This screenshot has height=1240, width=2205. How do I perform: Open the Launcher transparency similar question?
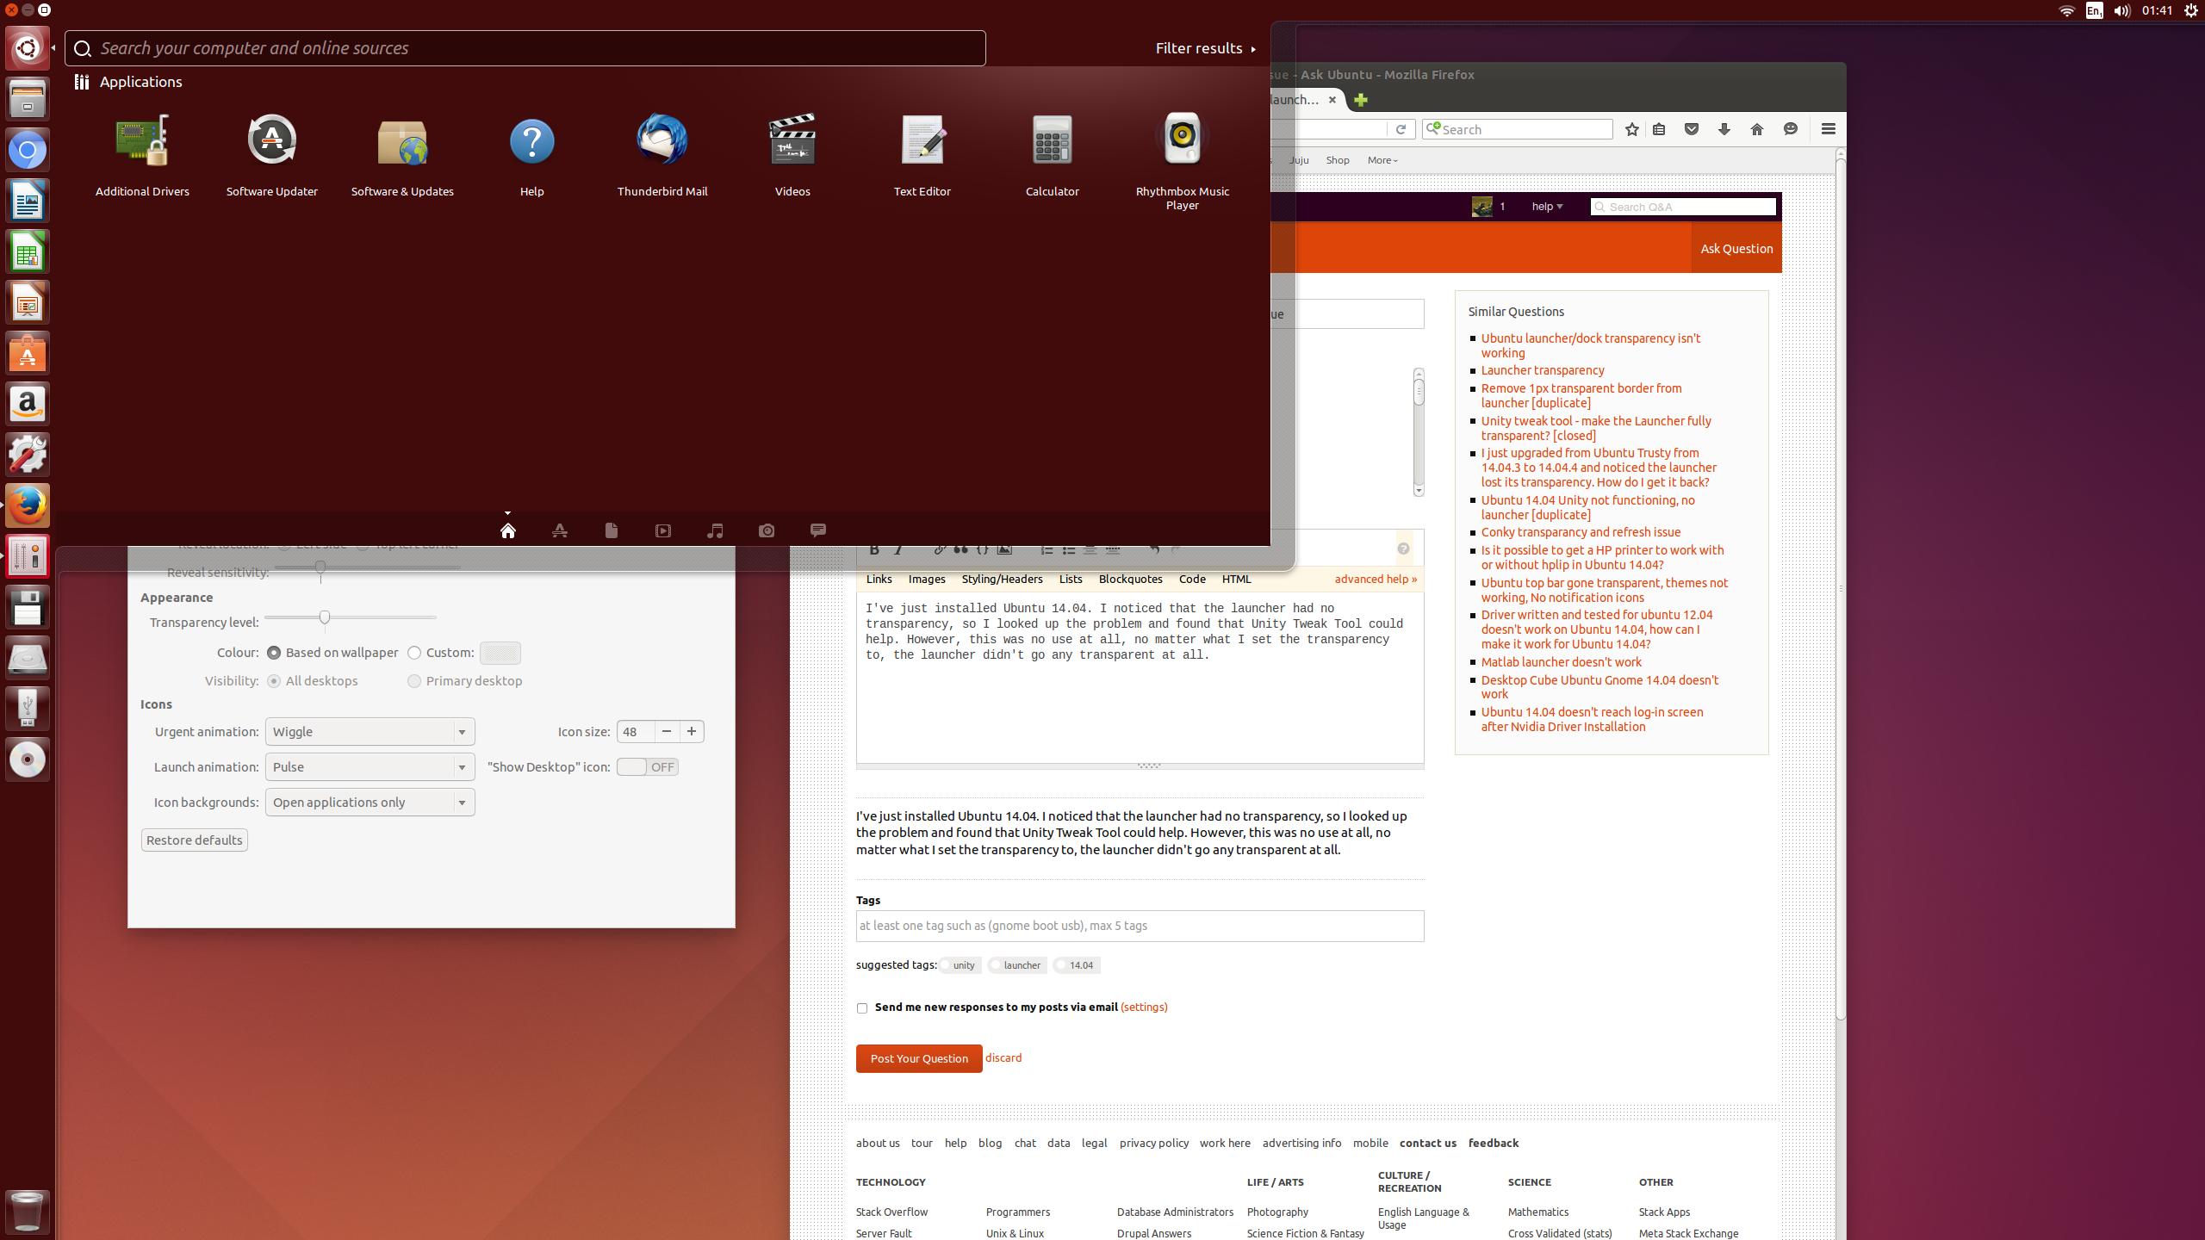coord(1543,371)
